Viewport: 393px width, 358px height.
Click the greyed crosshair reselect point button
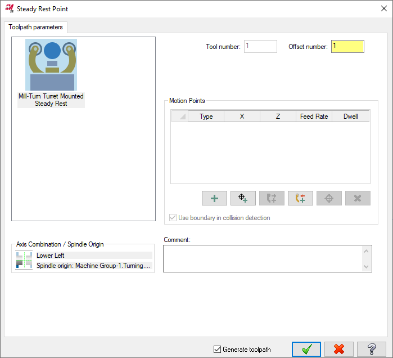tap(329, 198)
